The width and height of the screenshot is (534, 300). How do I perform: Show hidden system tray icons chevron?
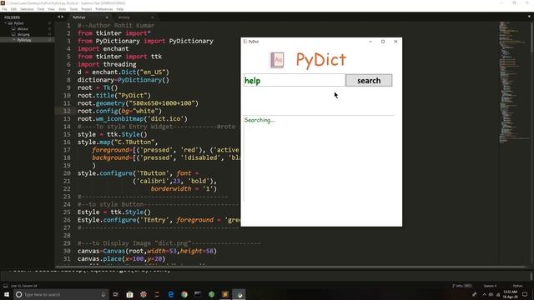click(484, 294)
